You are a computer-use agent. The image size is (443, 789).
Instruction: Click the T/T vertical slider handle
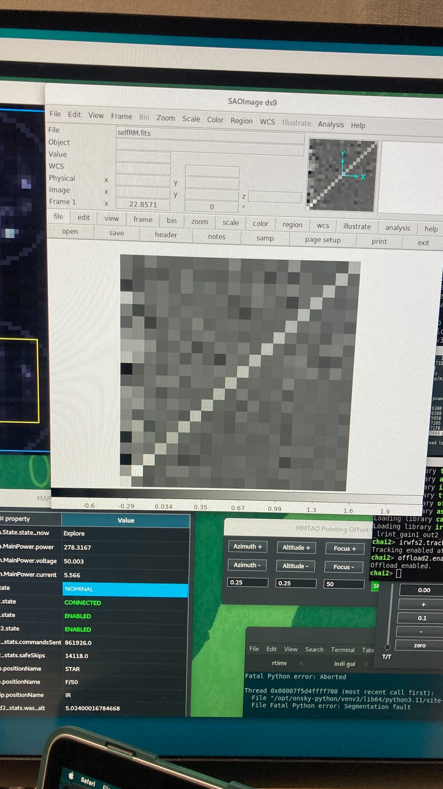coord(388,647)
